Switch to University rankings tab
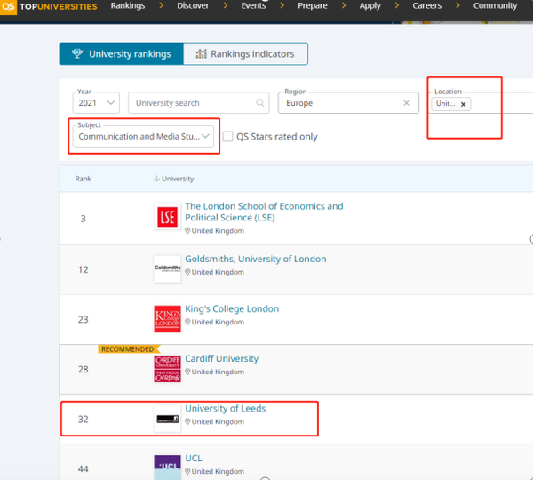This screenshot has height=480, width=533. click(122, 53)
